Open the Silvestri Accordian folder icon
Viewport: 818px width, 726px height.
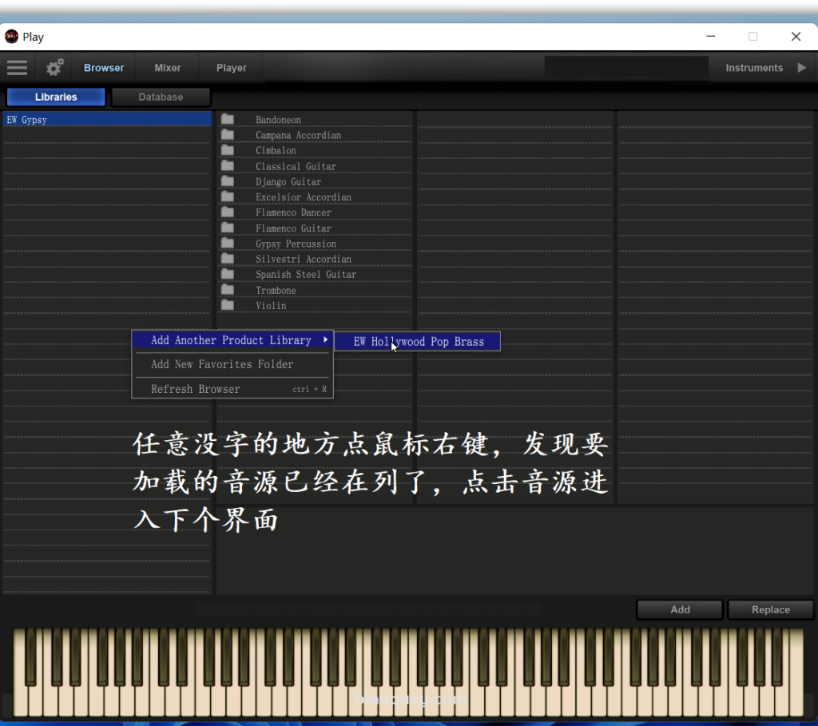pyautogui.click(x=228, y=258)
